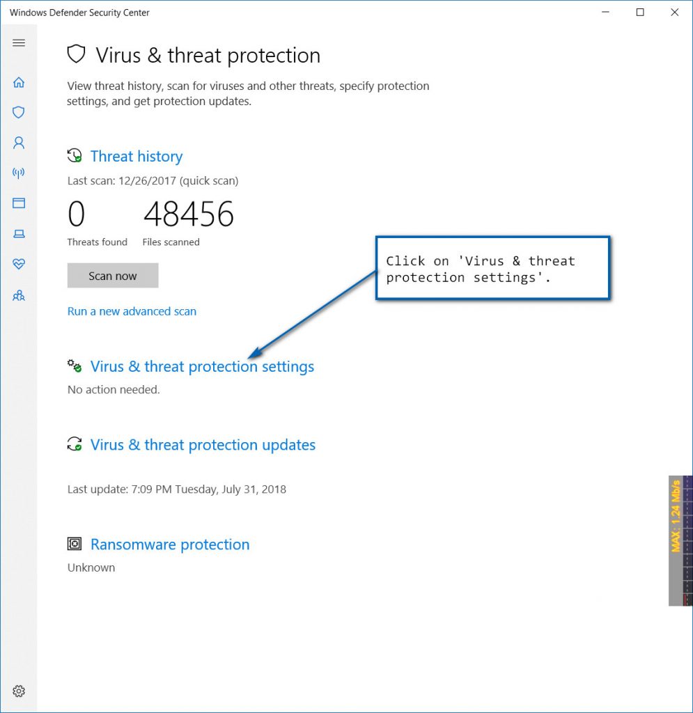Open Run a new advanced scan

point(132,311)
